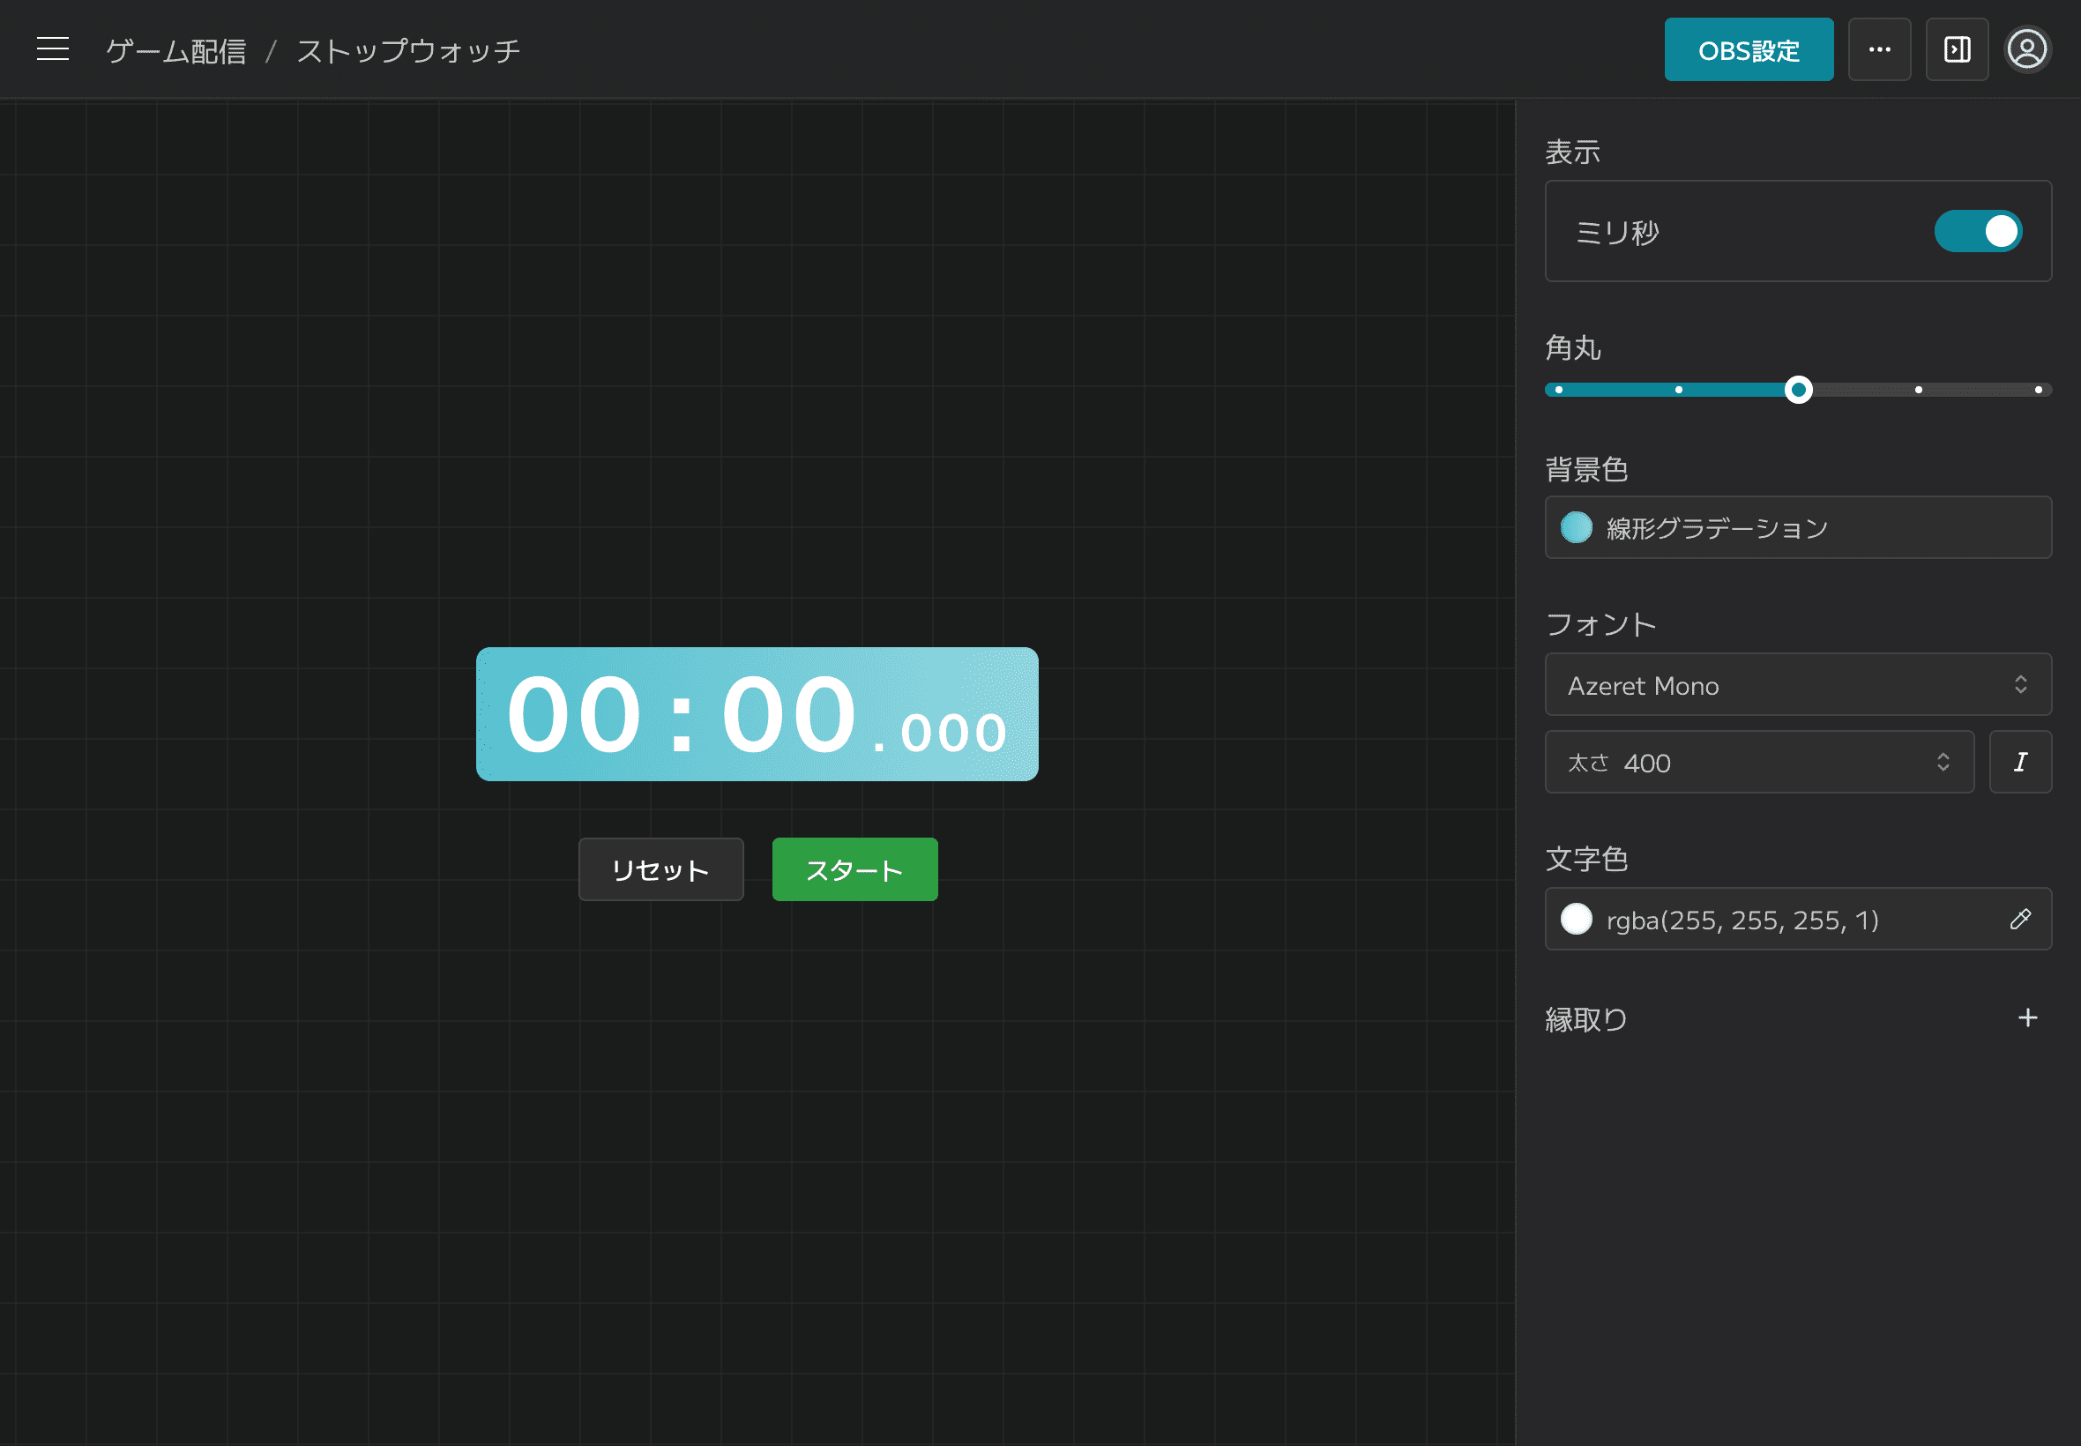Open OBS設定

(x=1748, y=48)
